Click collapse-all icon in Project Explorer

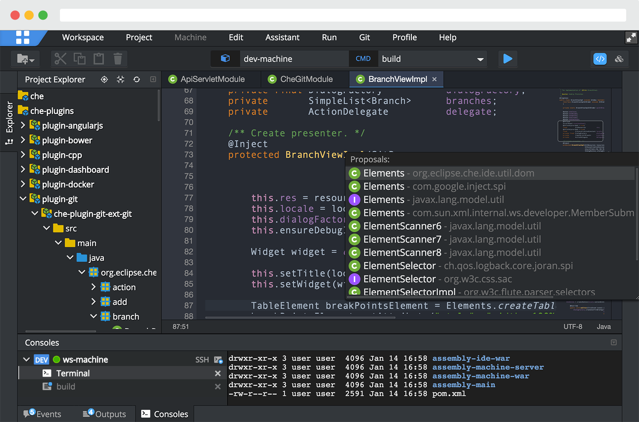(x=121, y=79)
